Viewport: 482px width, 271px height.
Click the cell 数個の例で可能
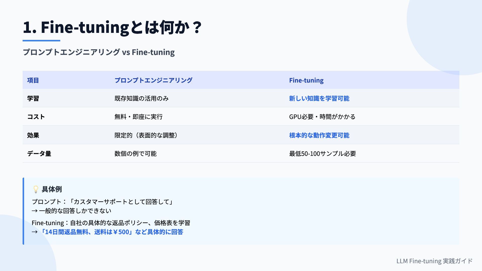click(x=136, y=154)
